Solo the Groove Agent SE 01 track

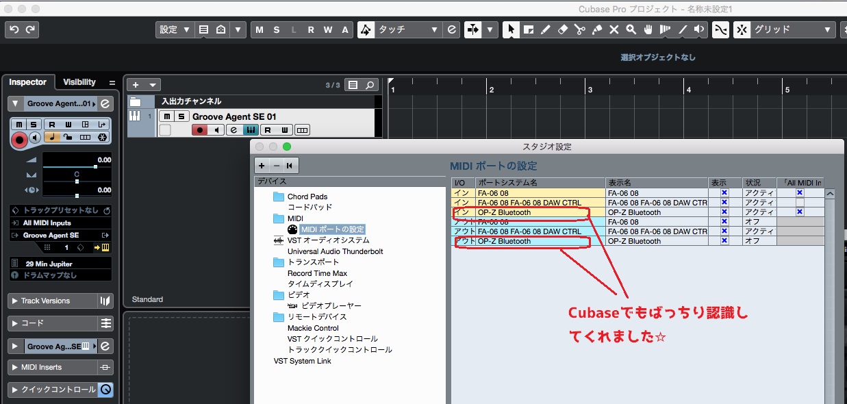click(x=181, y=116)
